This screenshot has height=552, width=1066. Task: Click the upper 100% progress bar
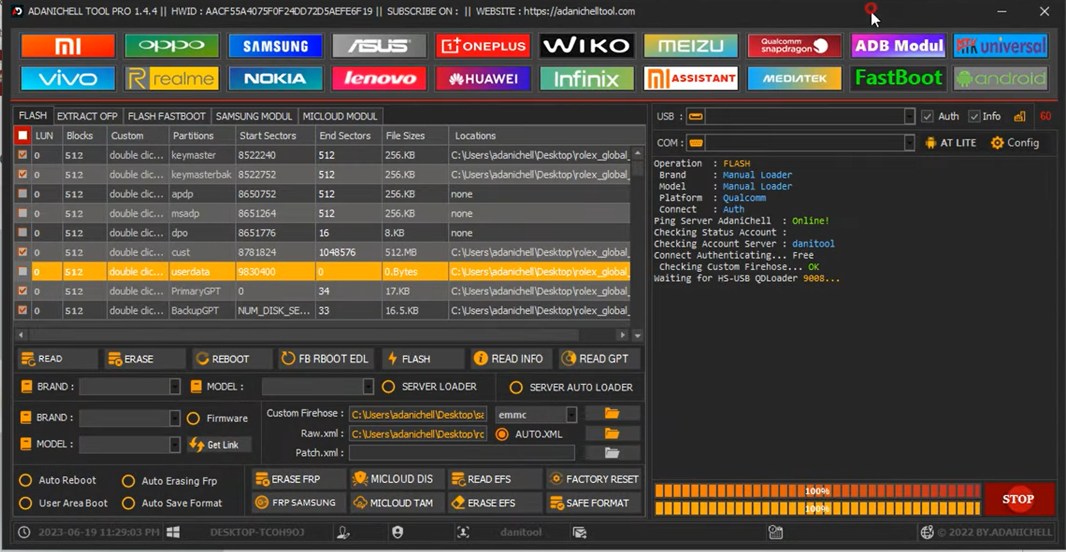pyautogui.click(x=817, y=491)
